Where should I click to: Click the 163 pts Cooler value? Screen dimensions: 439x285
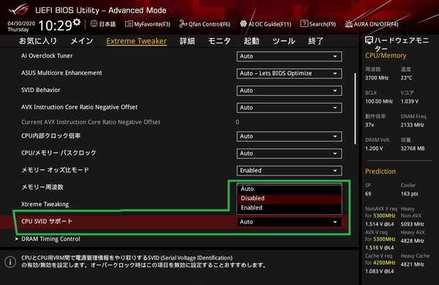click(409, 194)
